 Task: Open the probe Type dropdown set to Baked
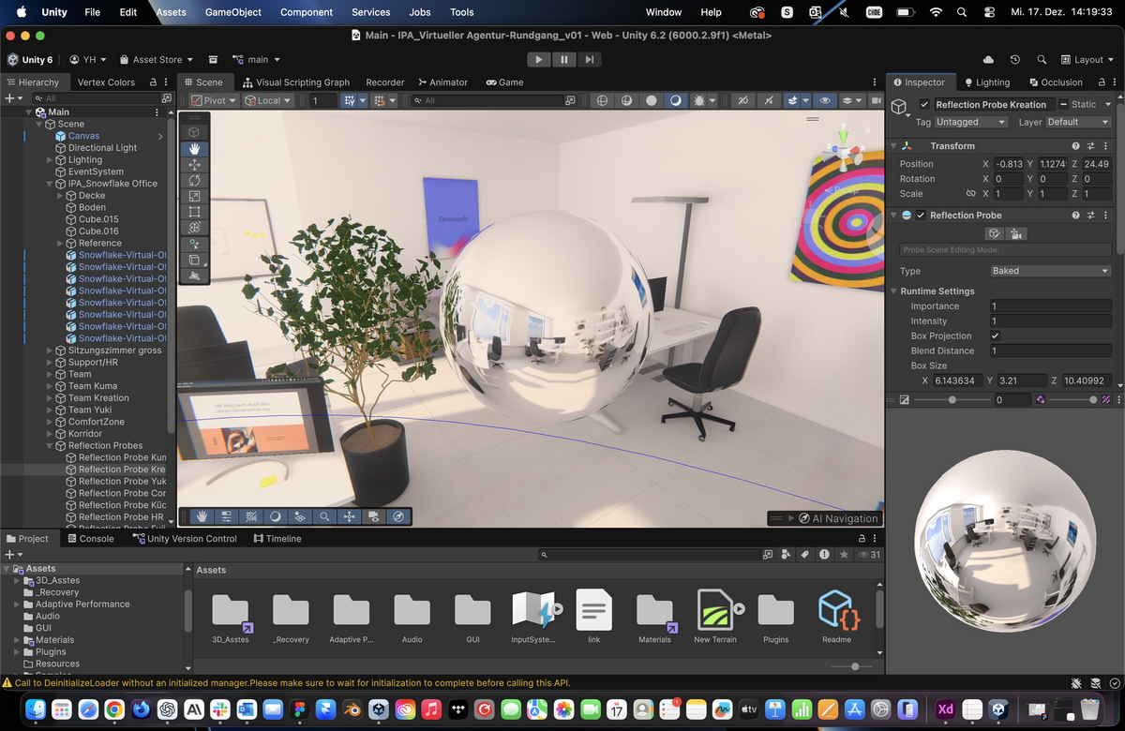pyautogui.click(x=1050, y=271)
